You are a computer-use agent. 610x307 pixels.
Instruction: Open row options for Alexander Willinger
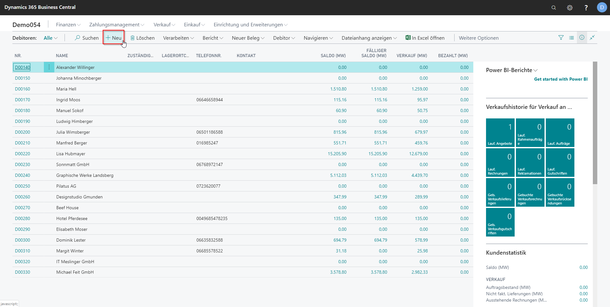(x=49, y=67)
